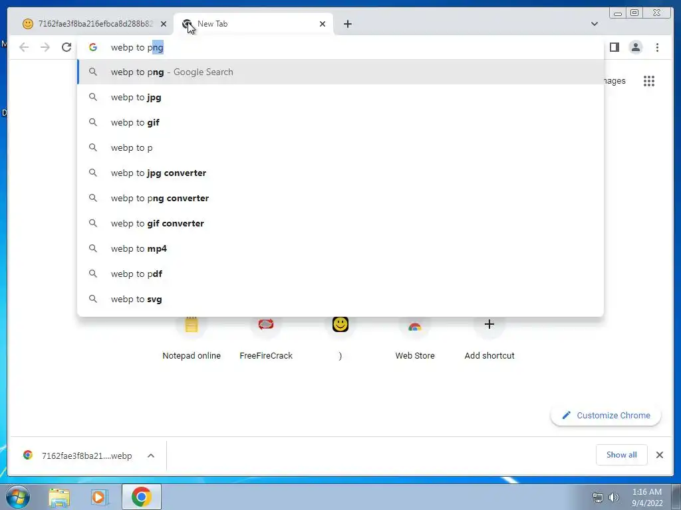Open the profile avatar menu
The height and width of the screenshot is (510, 681).
click(x=635, y=47)
